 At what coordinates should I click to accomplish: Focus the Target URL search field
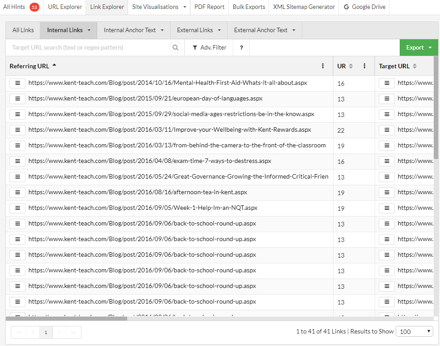[x=88, y=48]
